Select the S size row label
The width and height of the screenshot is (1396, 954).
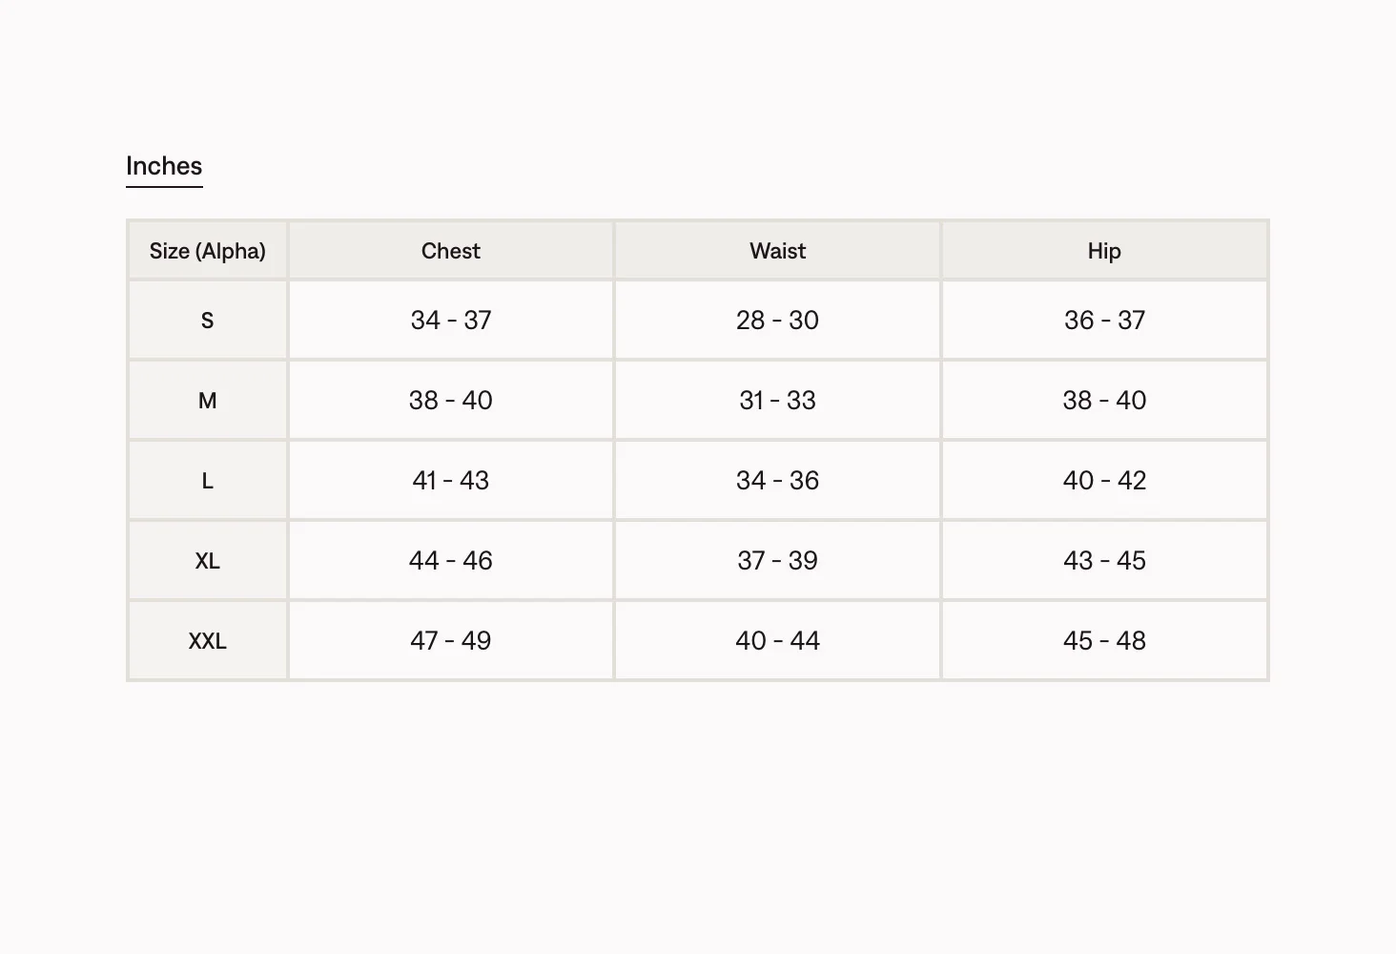point(208,320)
